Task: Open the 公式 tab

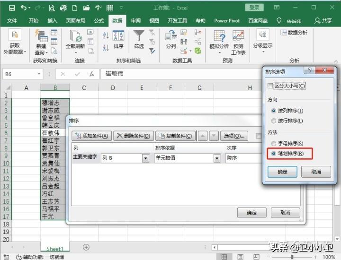Action: 99,21
